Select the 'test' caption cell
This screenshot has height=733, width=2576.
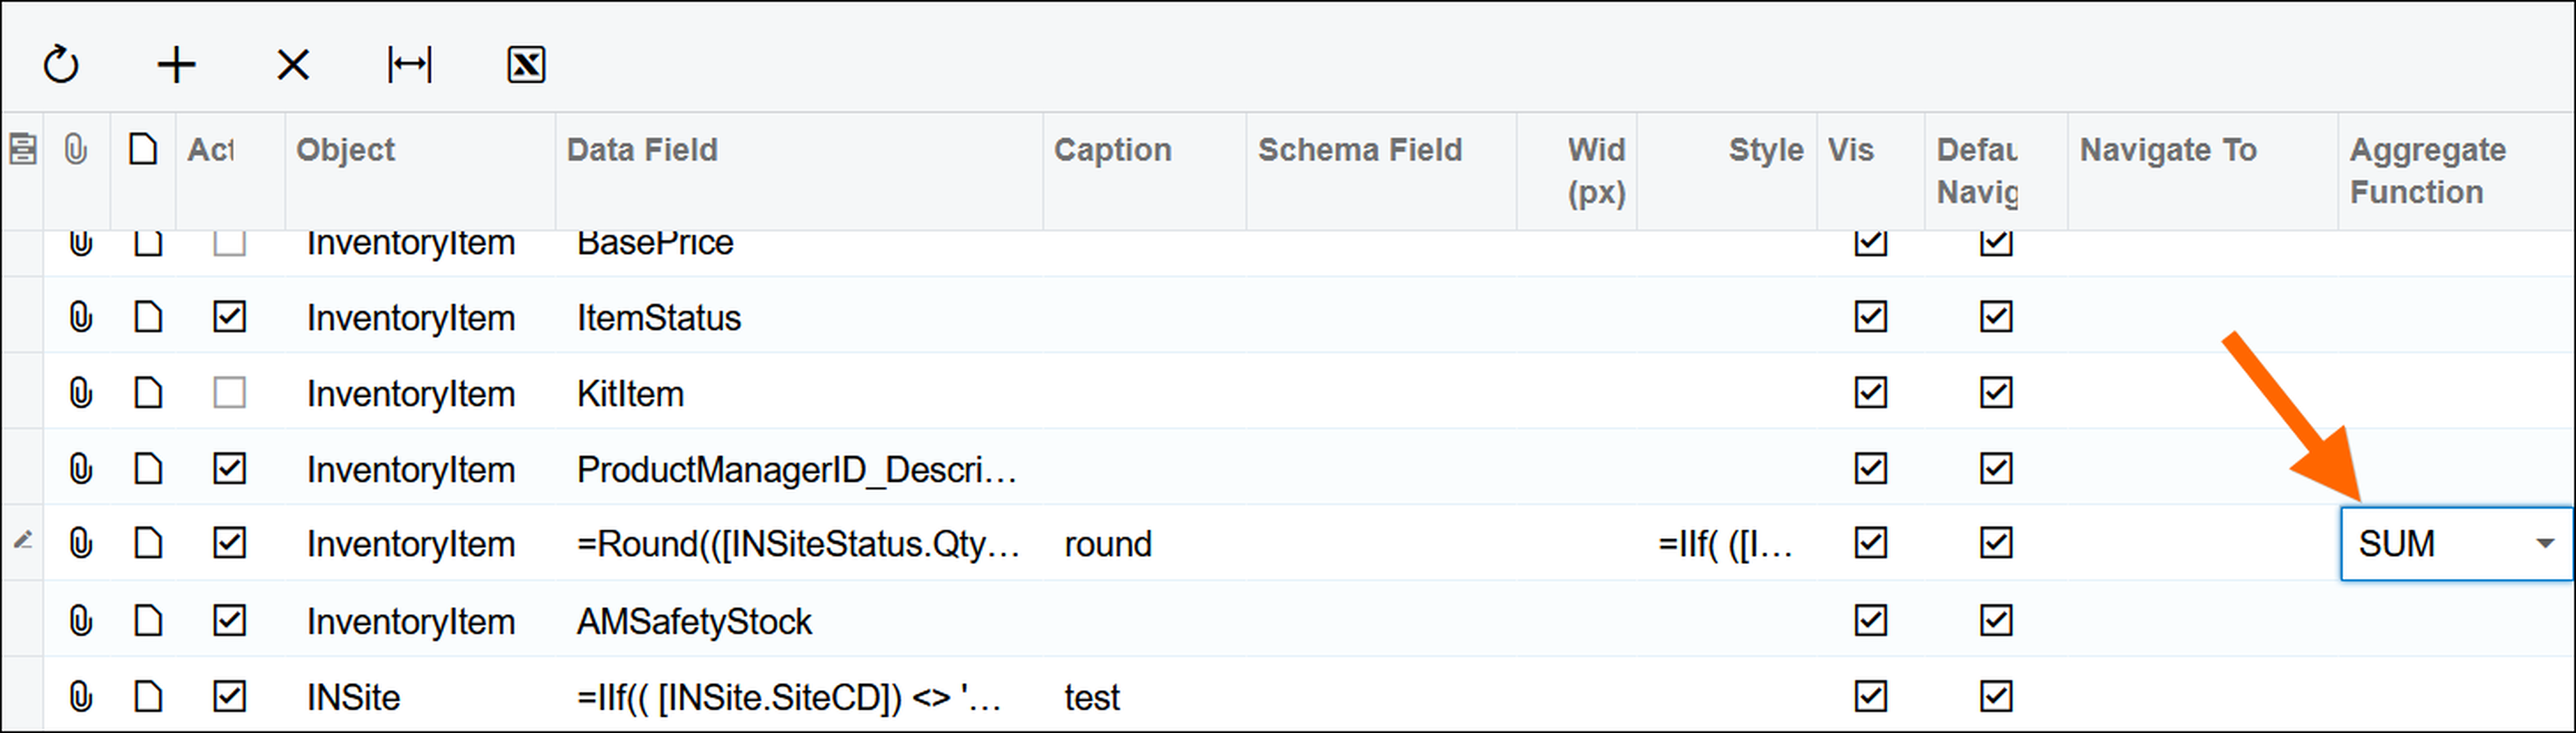pos(1092,697)
